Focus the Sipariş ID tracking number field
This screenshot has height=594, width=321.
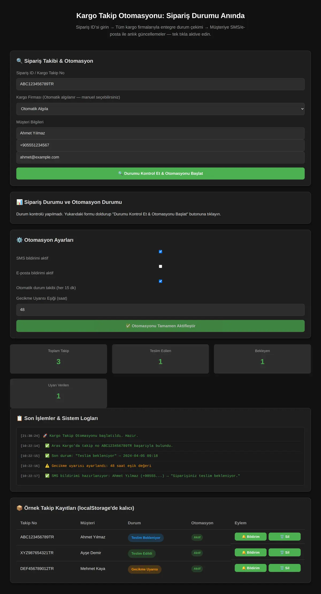(160, 84)
